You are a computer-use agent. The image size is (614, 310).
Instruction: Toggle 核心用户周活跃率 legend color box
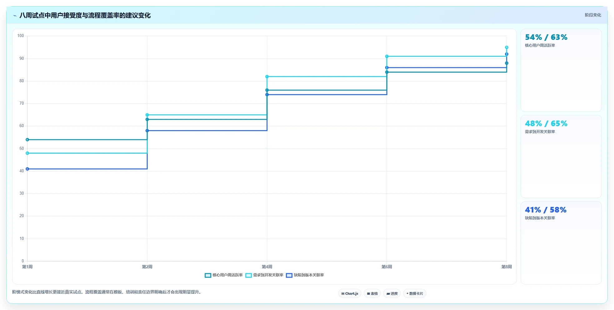[208, 275]
